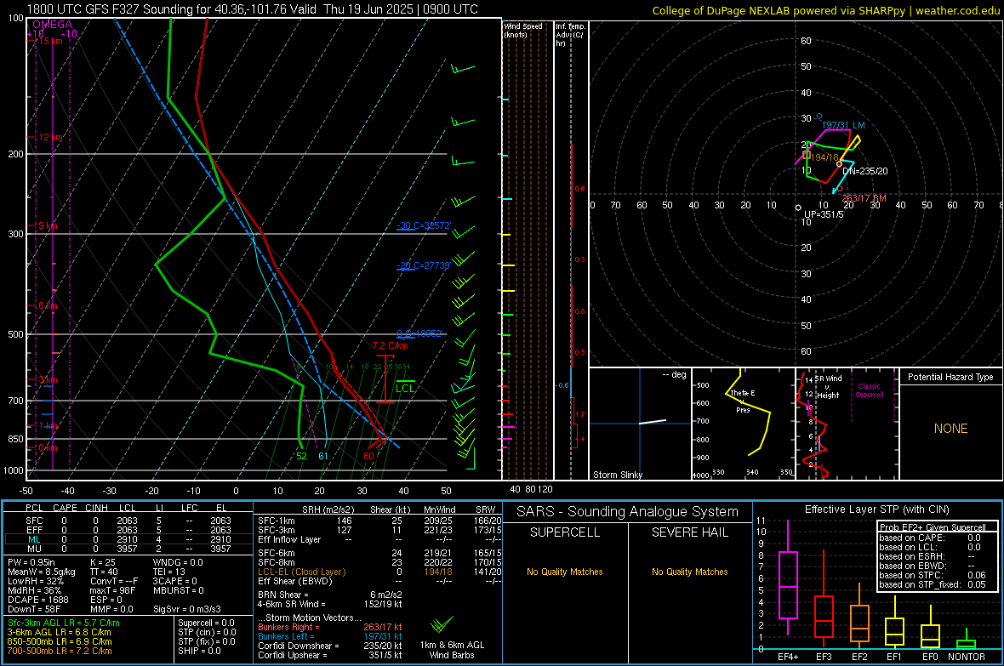
Task: Click 'Prob EF2+ Given Supercell' box title
Action: coord(933,527)
